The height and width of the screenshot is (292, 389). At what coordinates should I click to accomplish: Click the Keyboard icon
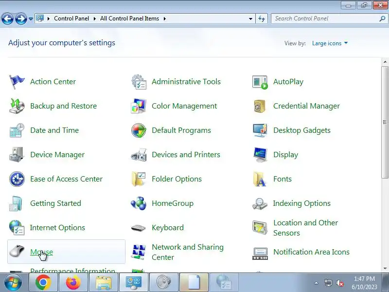(139, 228)
